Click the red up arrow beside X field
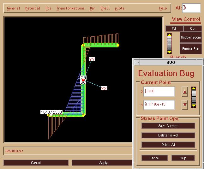Image resolution: width=204 pixels, height=169 pixels. [x=185, y=92]
